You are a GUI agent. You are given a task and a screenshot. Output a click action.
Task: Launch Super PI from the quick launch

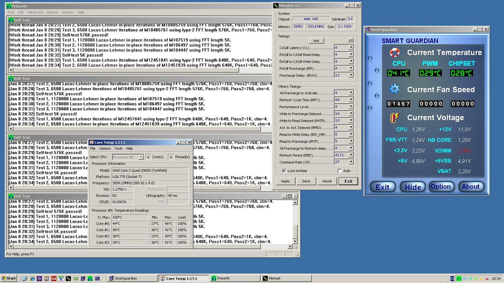click(x=60, y=278)
